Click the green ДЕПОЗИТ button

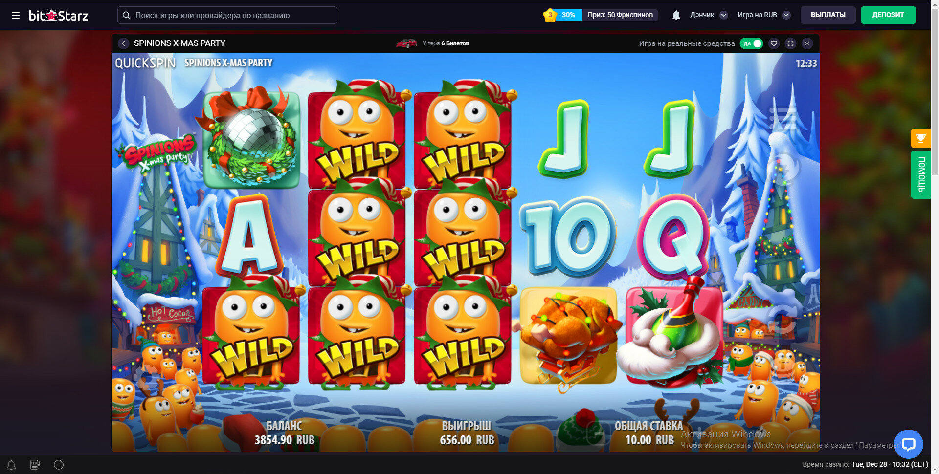888,15
